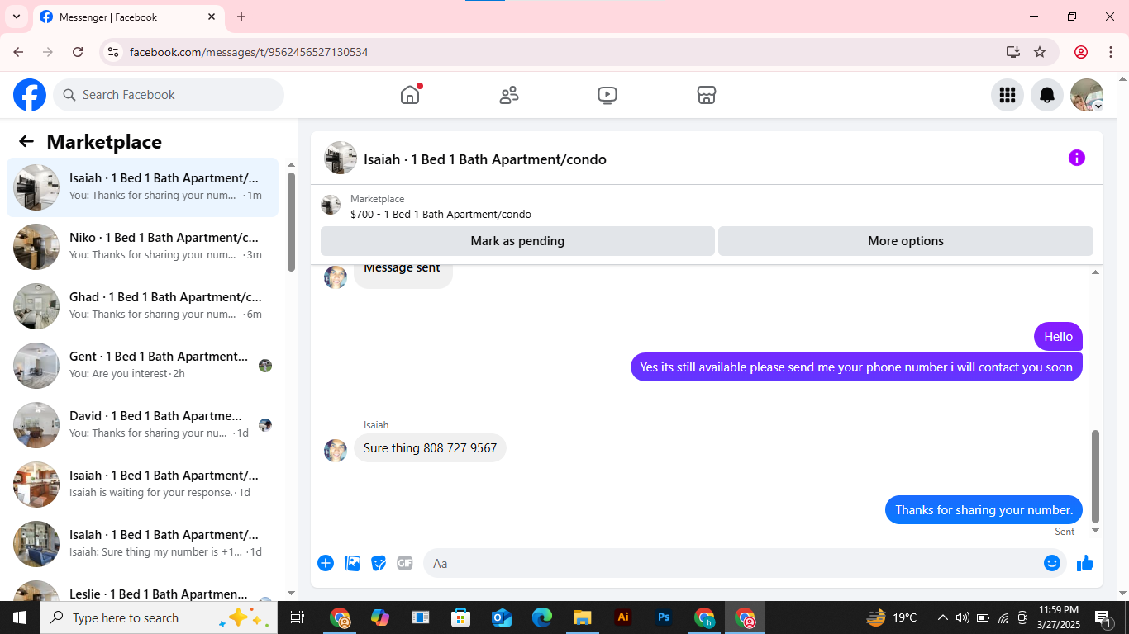1129x634 pixels.
Task: Click Isaiah's avatar beside phone number message
Action: point(336,451)
